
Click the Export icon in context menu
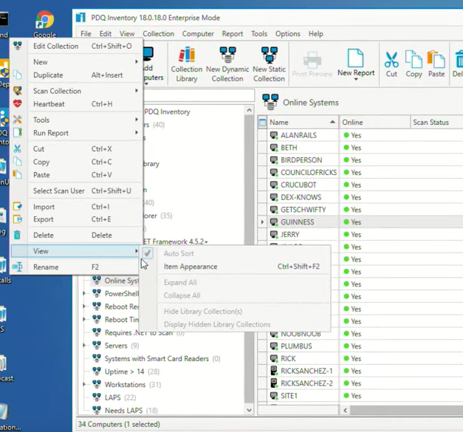[18, 219]
